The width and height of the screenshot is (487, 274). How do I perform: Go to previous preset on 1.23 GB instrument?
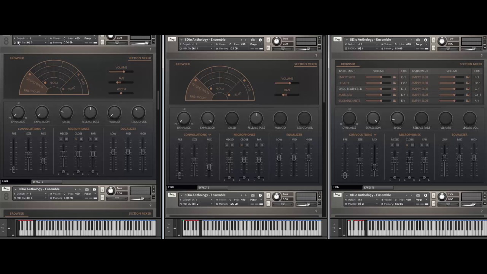241,40
